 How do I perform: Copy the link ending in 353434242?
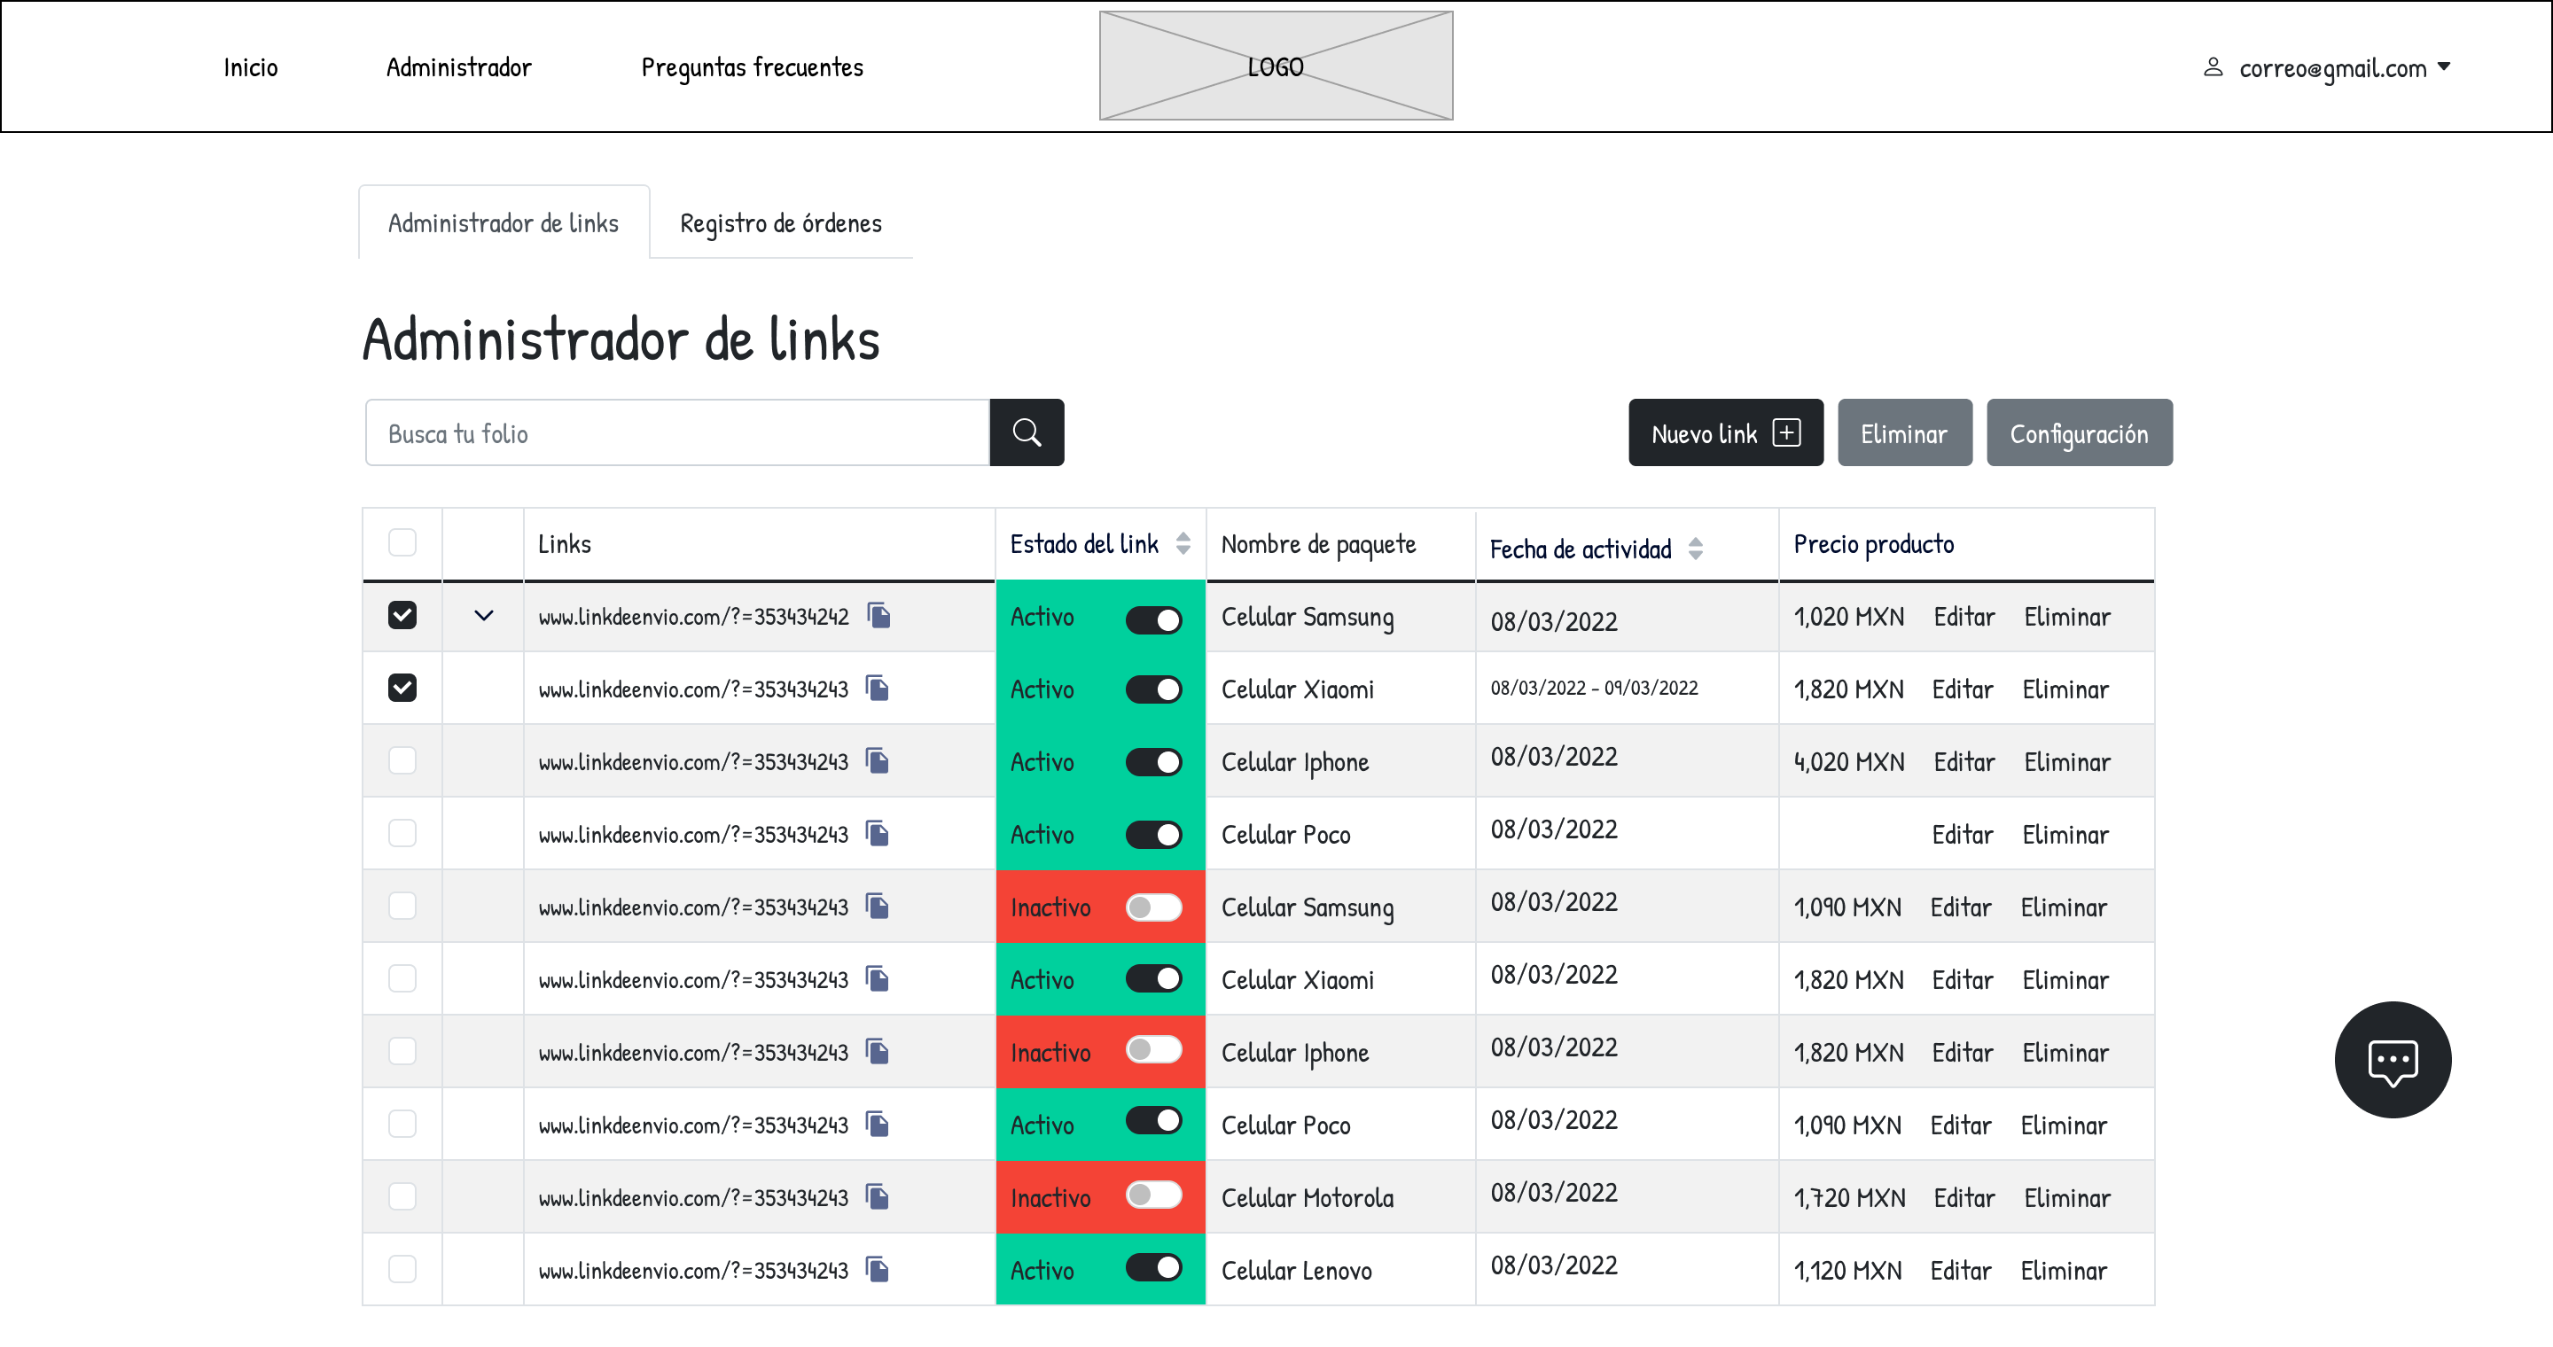point(879,615)
